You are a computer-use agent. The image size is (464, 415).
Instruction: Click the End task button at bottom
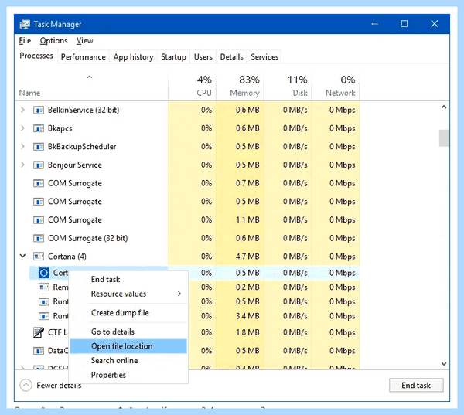pyautogui.click(x=416, y=385)
